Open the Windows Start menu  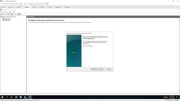2,97
